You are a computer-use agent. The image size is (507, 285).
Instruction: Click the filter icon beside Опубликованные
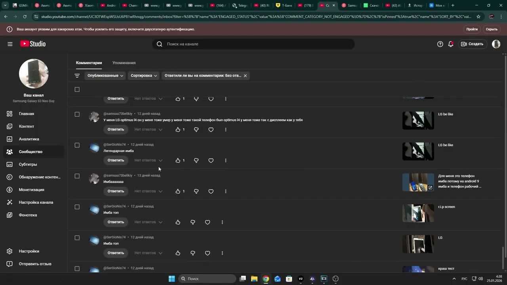(x=77, y=76)
